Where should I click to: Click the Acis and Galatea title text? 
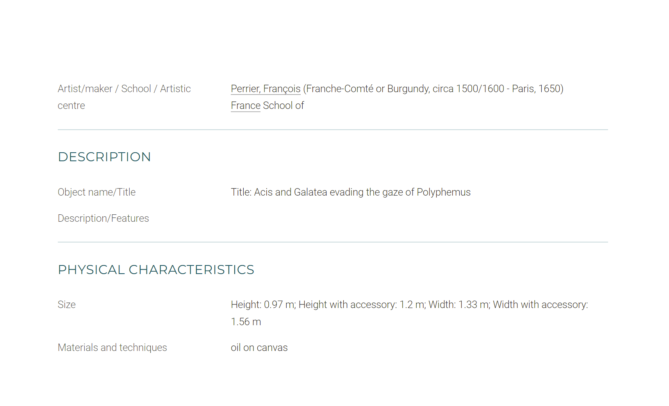click(362, 192)
